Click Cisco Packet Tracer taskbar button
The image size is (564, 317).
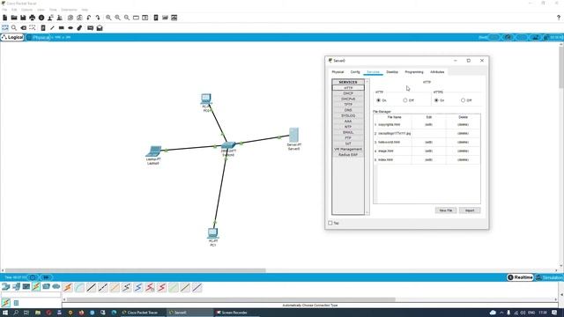[x=143, y=313]
